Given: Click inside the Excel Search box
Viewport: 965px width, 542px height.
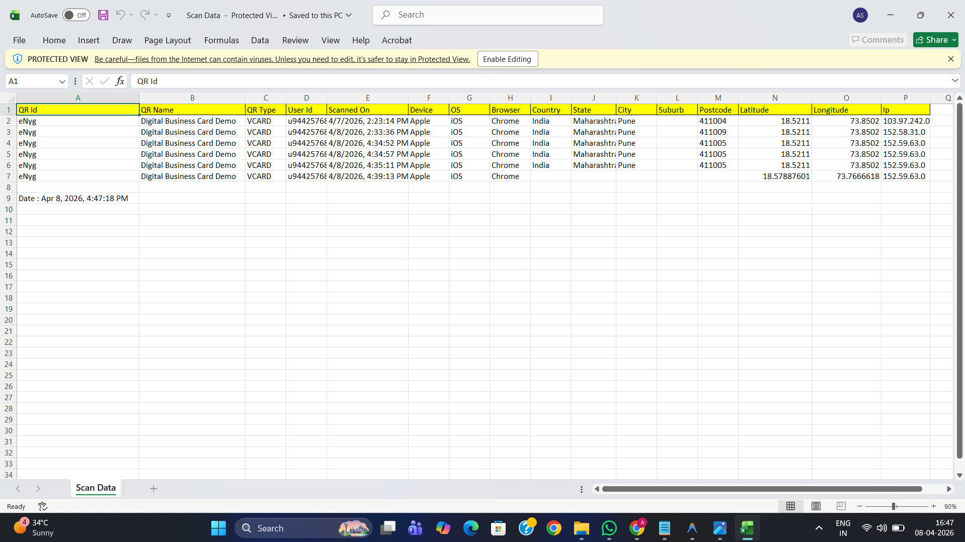Looking at the screenshot, I should pos(487,15).
